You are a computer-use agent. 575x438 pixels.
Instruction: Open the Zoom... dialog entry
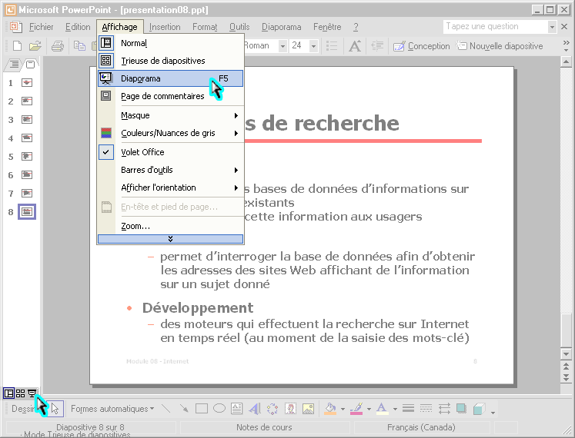(171, 226)
